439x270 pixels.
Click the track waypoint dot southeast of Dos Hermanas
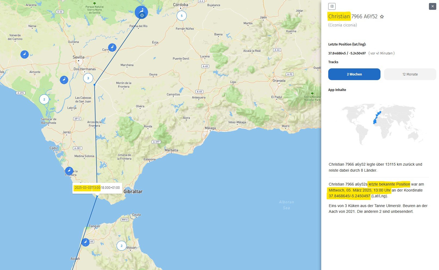click(x=94, y=85)
